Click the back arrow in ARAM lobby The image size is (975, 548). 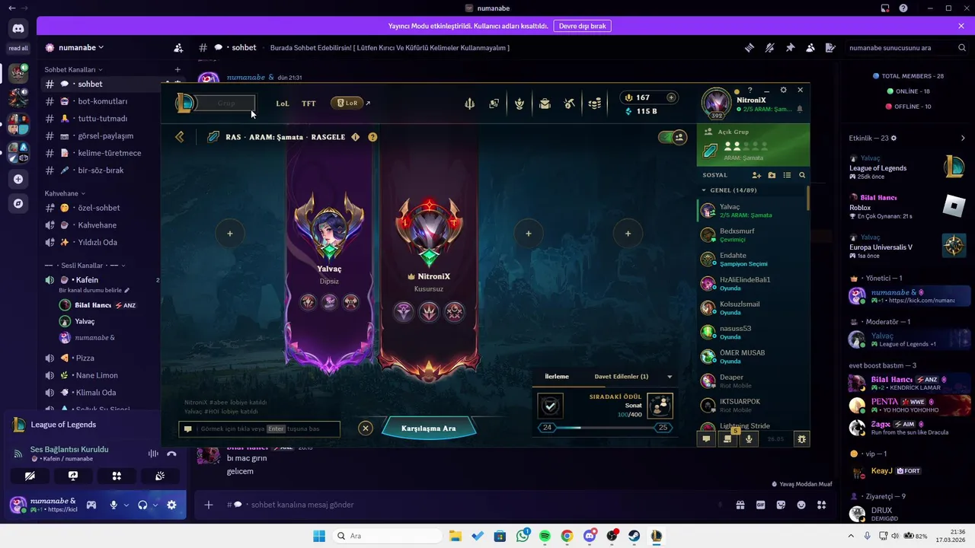(x=180, y=137)
